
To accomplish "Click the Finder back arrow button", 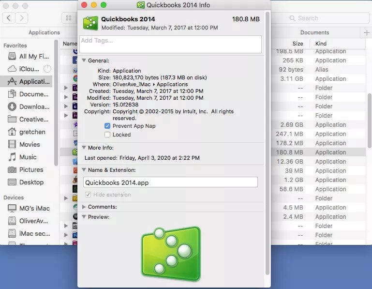I will point(9,18).
